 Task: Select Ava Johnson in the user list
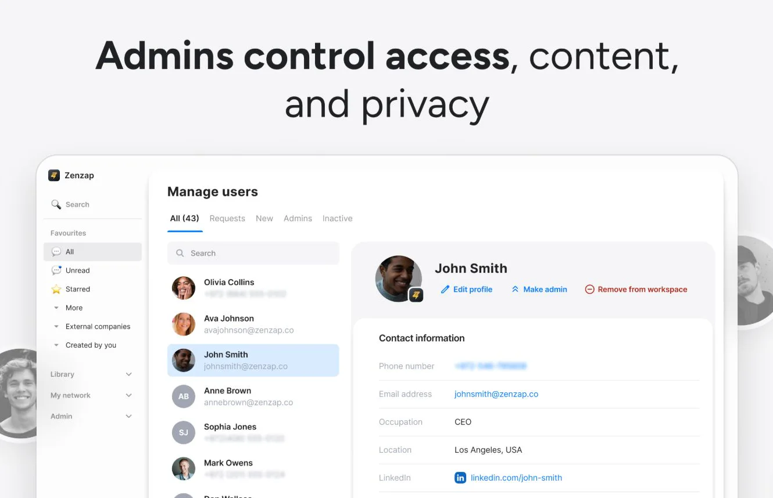[x=253, y=324]
